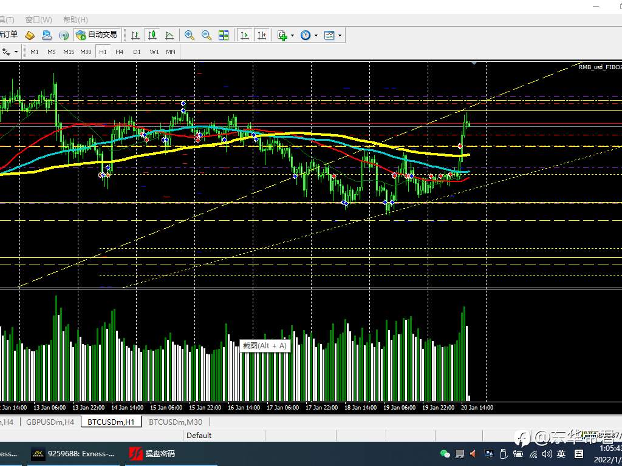Select the D1 timeframe
Image resolution: width=622 pixels, height=466 pixels.
click(137, 52)
